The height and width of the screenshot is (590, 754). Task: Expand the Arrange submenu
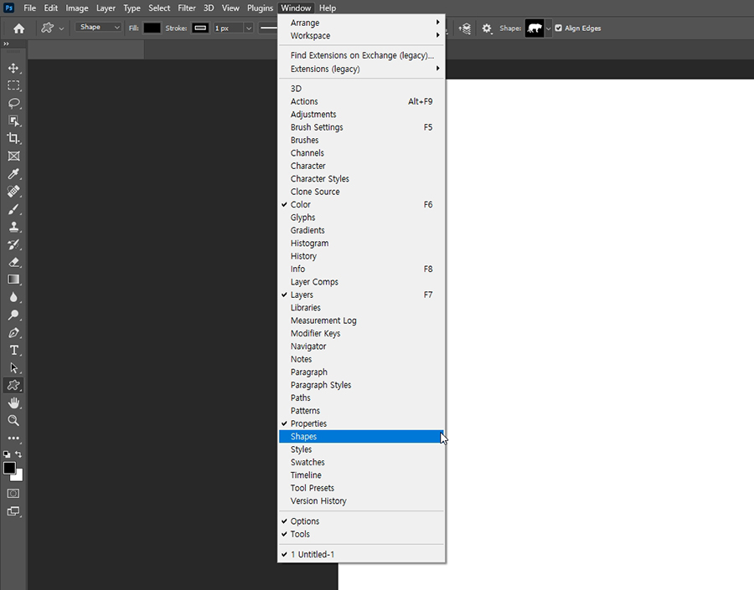click(361, 23)
